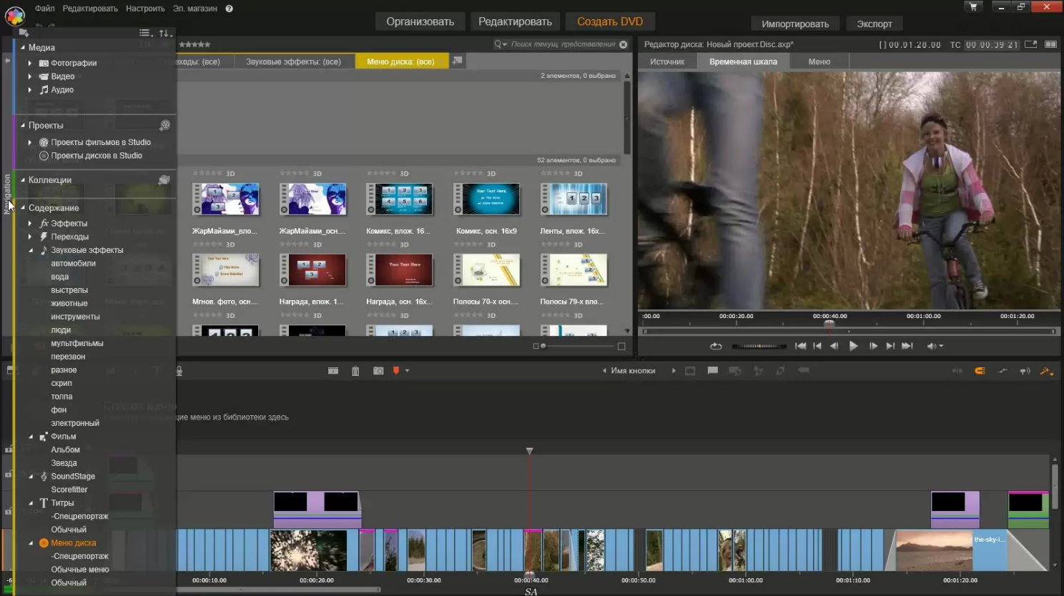Viewport: 1064px width, 596px height.
Task: Click the Экспорт button
Action: tap(875, 24)
